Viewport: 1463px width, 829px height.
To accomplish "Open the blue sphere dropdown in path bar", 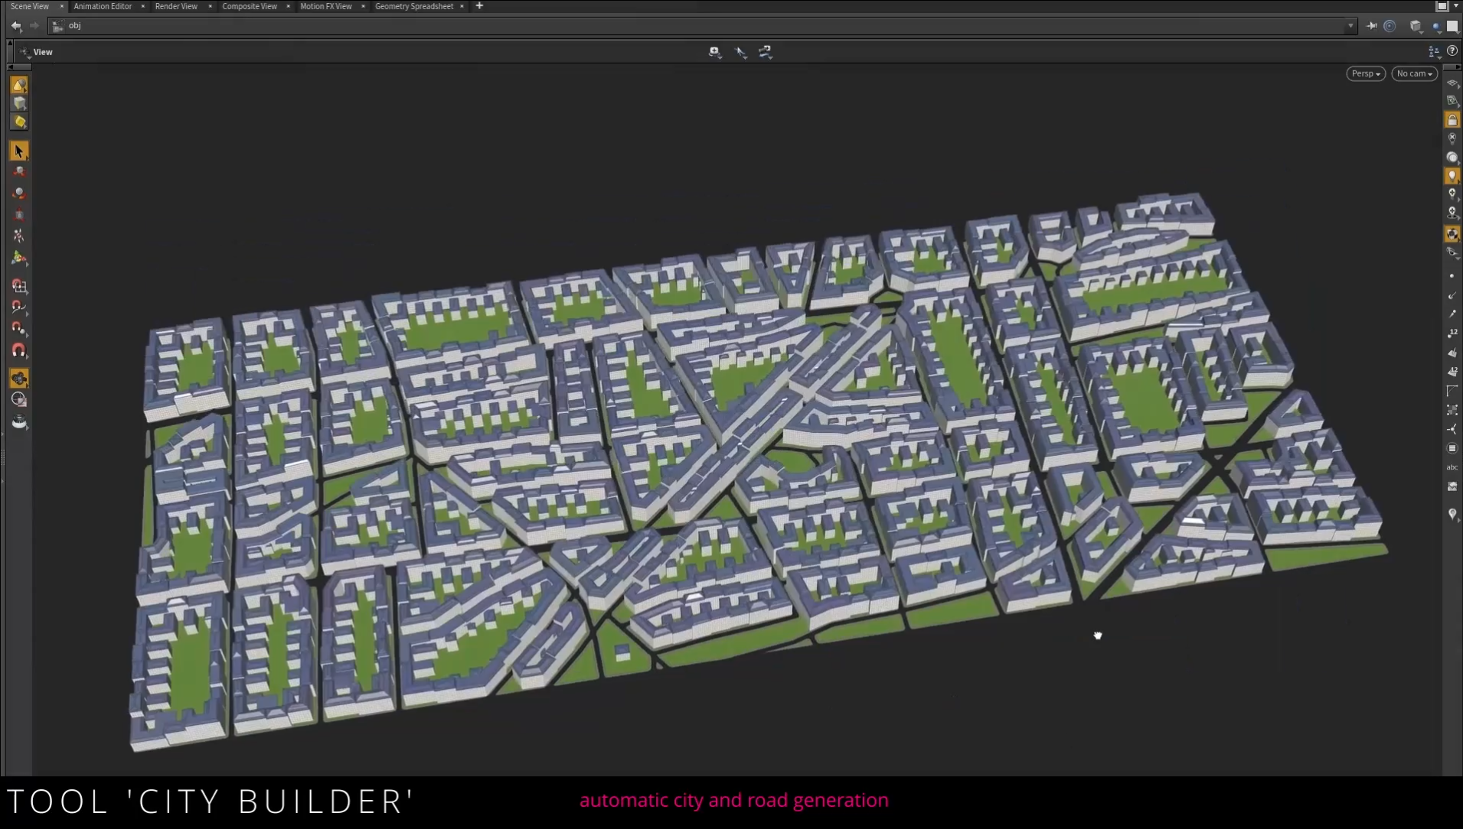I will tap(1437, 26).
